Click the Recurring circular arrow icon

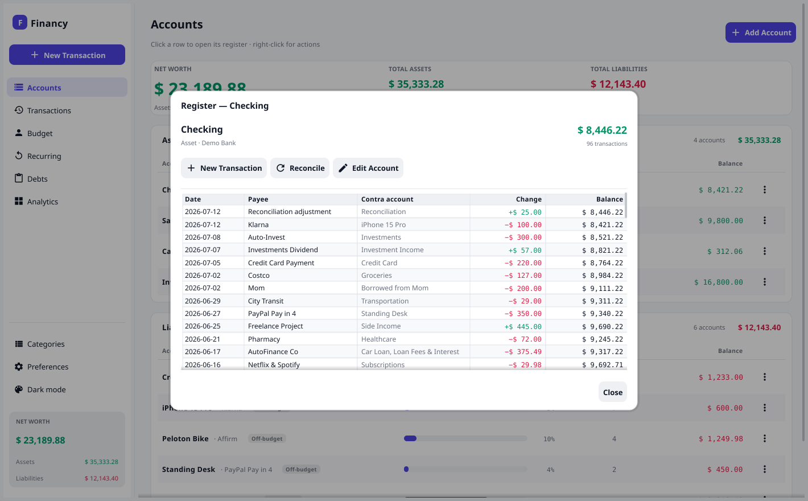click(x=19, y=155)
